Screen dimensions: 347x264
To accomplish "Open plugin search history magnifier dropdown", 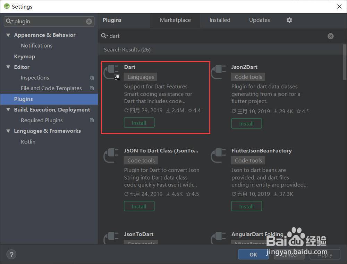I will [x=104, y=36].
